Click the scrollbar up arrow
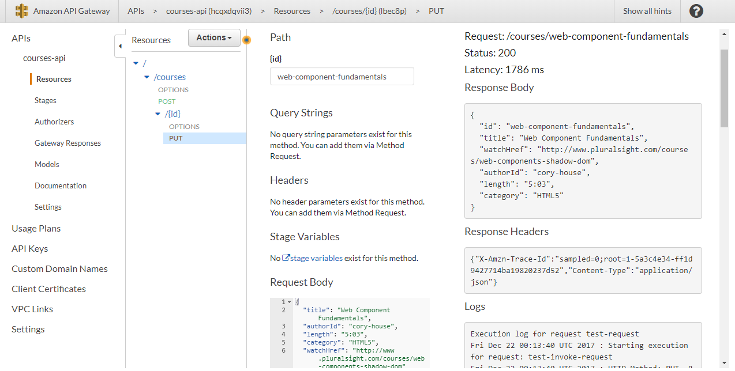Image resolution: width=735 pixels, height=371 pixels. point(724,34)
